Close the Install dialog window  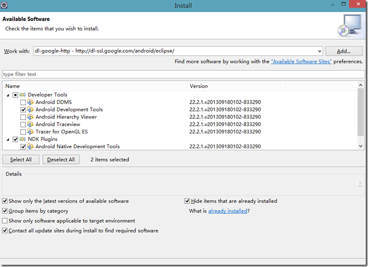click(358, 4)
